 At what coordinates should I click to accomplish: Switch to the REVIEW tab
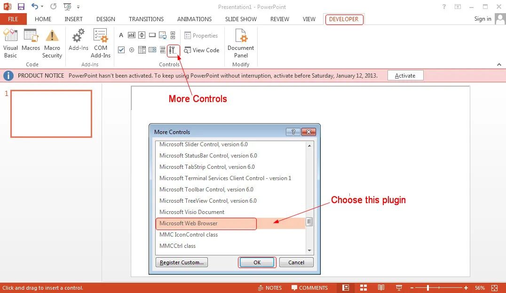pyautogui.click(x=279, y=19)
